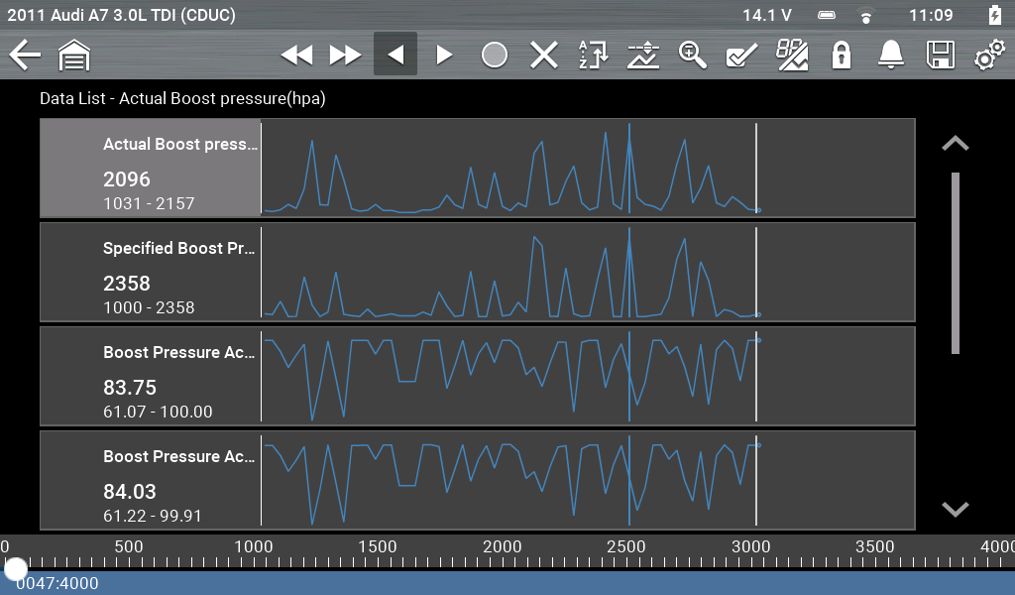Toggle the trigger graph line icon
The width and height of the screenshot is (1015, 595).
[x=643, y=55]
